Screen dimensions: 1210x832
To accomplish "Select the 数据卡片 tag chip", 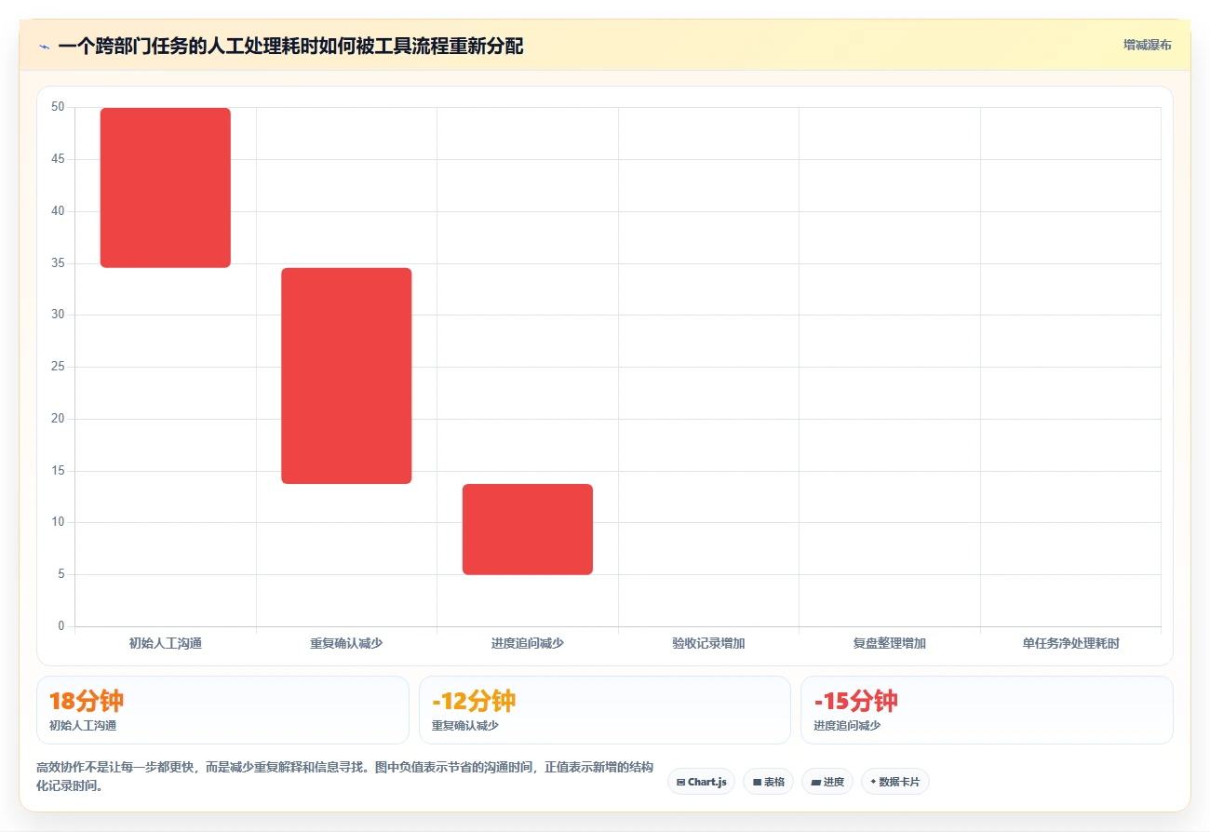I will 894,782.
